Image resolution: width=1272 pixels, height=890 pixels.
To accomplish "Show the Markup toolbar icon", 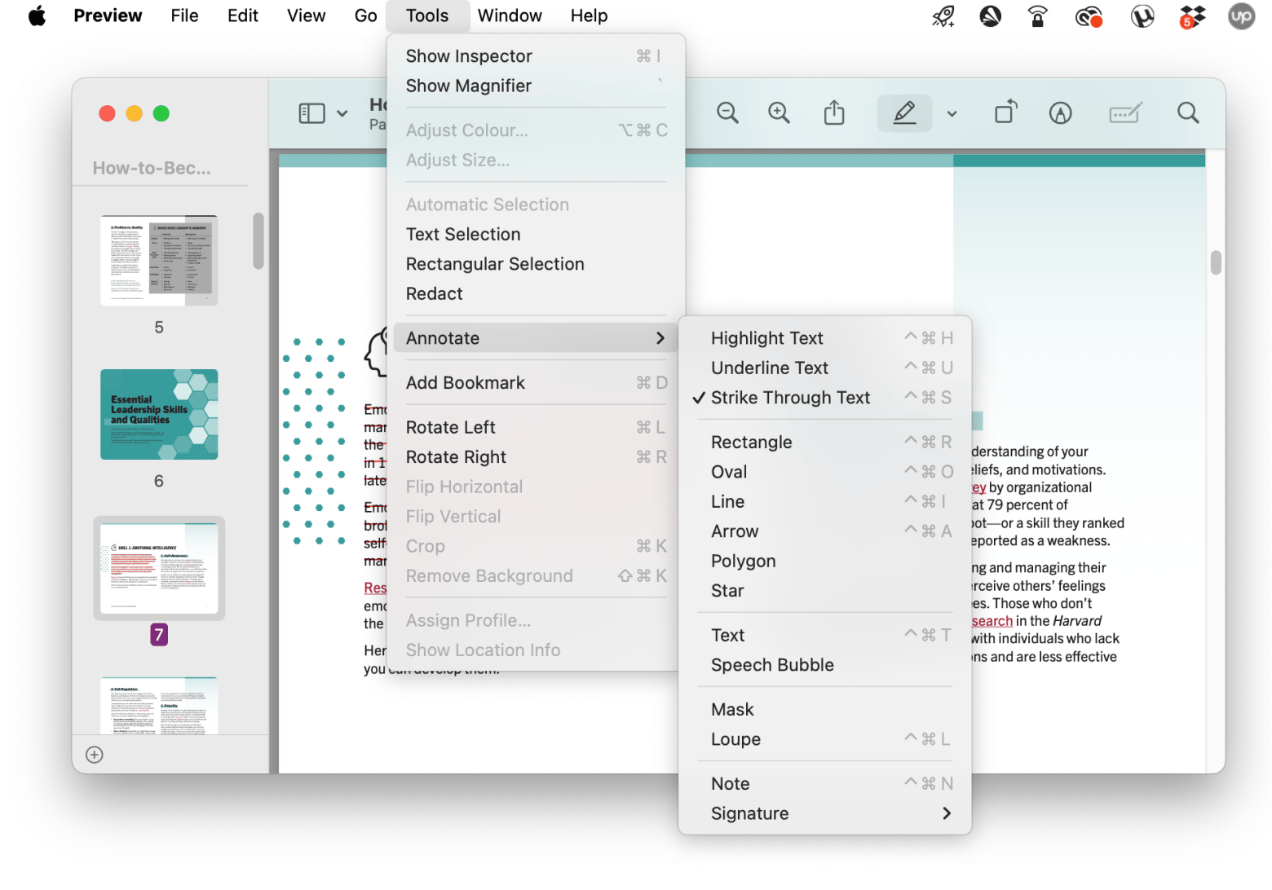I will tap(1060, 113).
